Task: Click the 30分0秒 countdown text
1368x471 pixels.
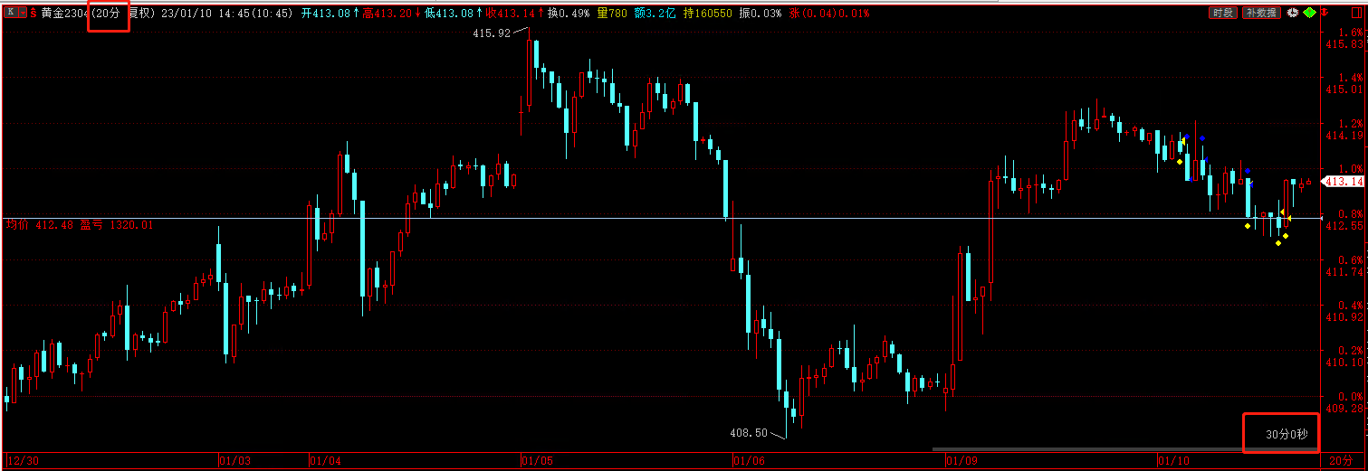Action: click(1287, 435)
